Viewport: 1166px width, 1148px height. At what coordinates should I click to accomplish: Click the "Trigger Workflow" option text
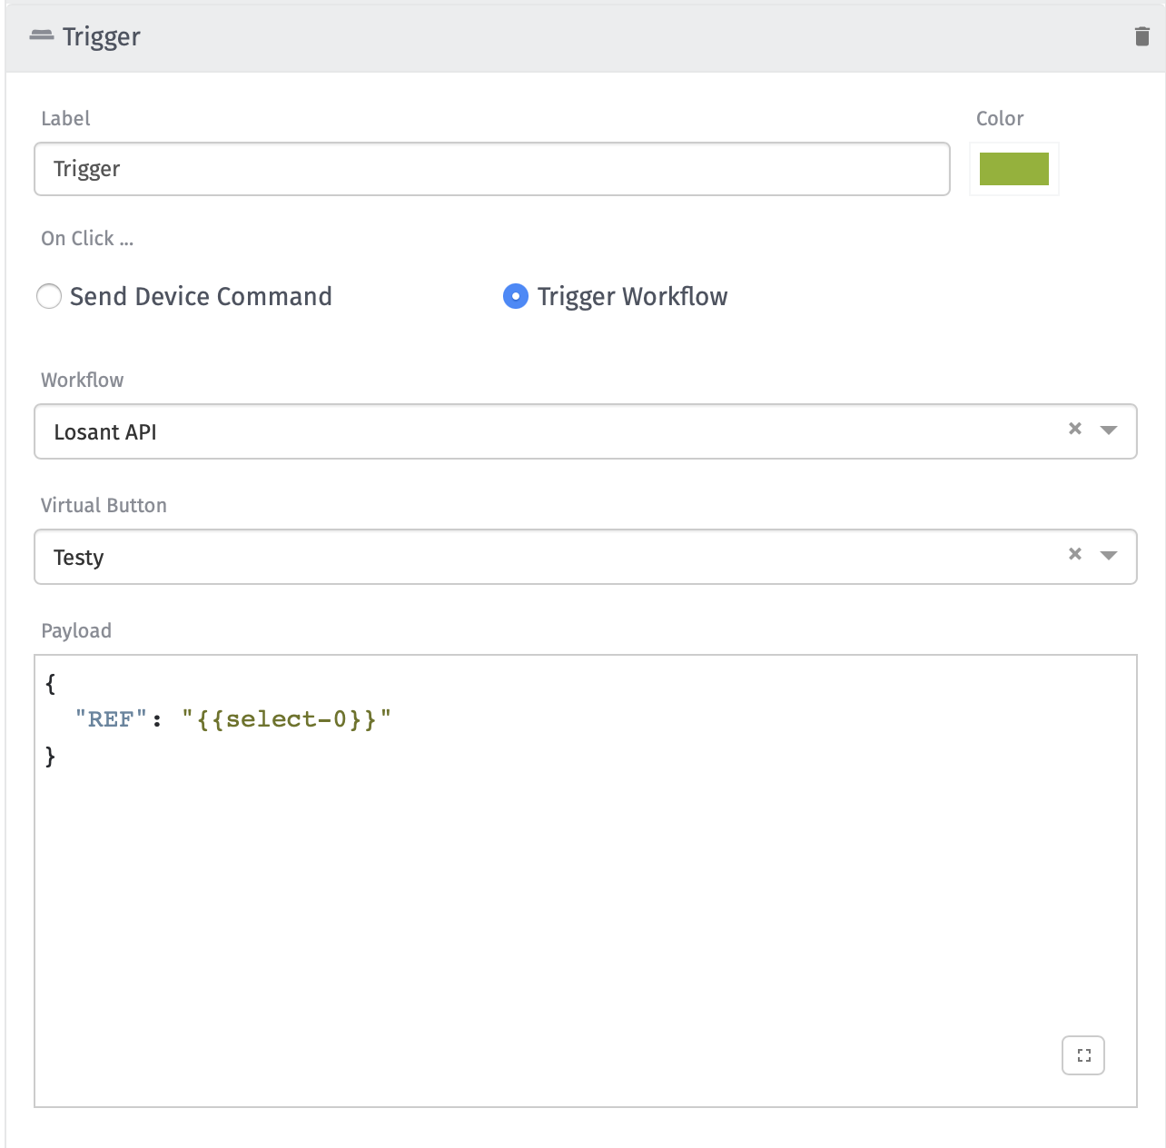[632, 296]
